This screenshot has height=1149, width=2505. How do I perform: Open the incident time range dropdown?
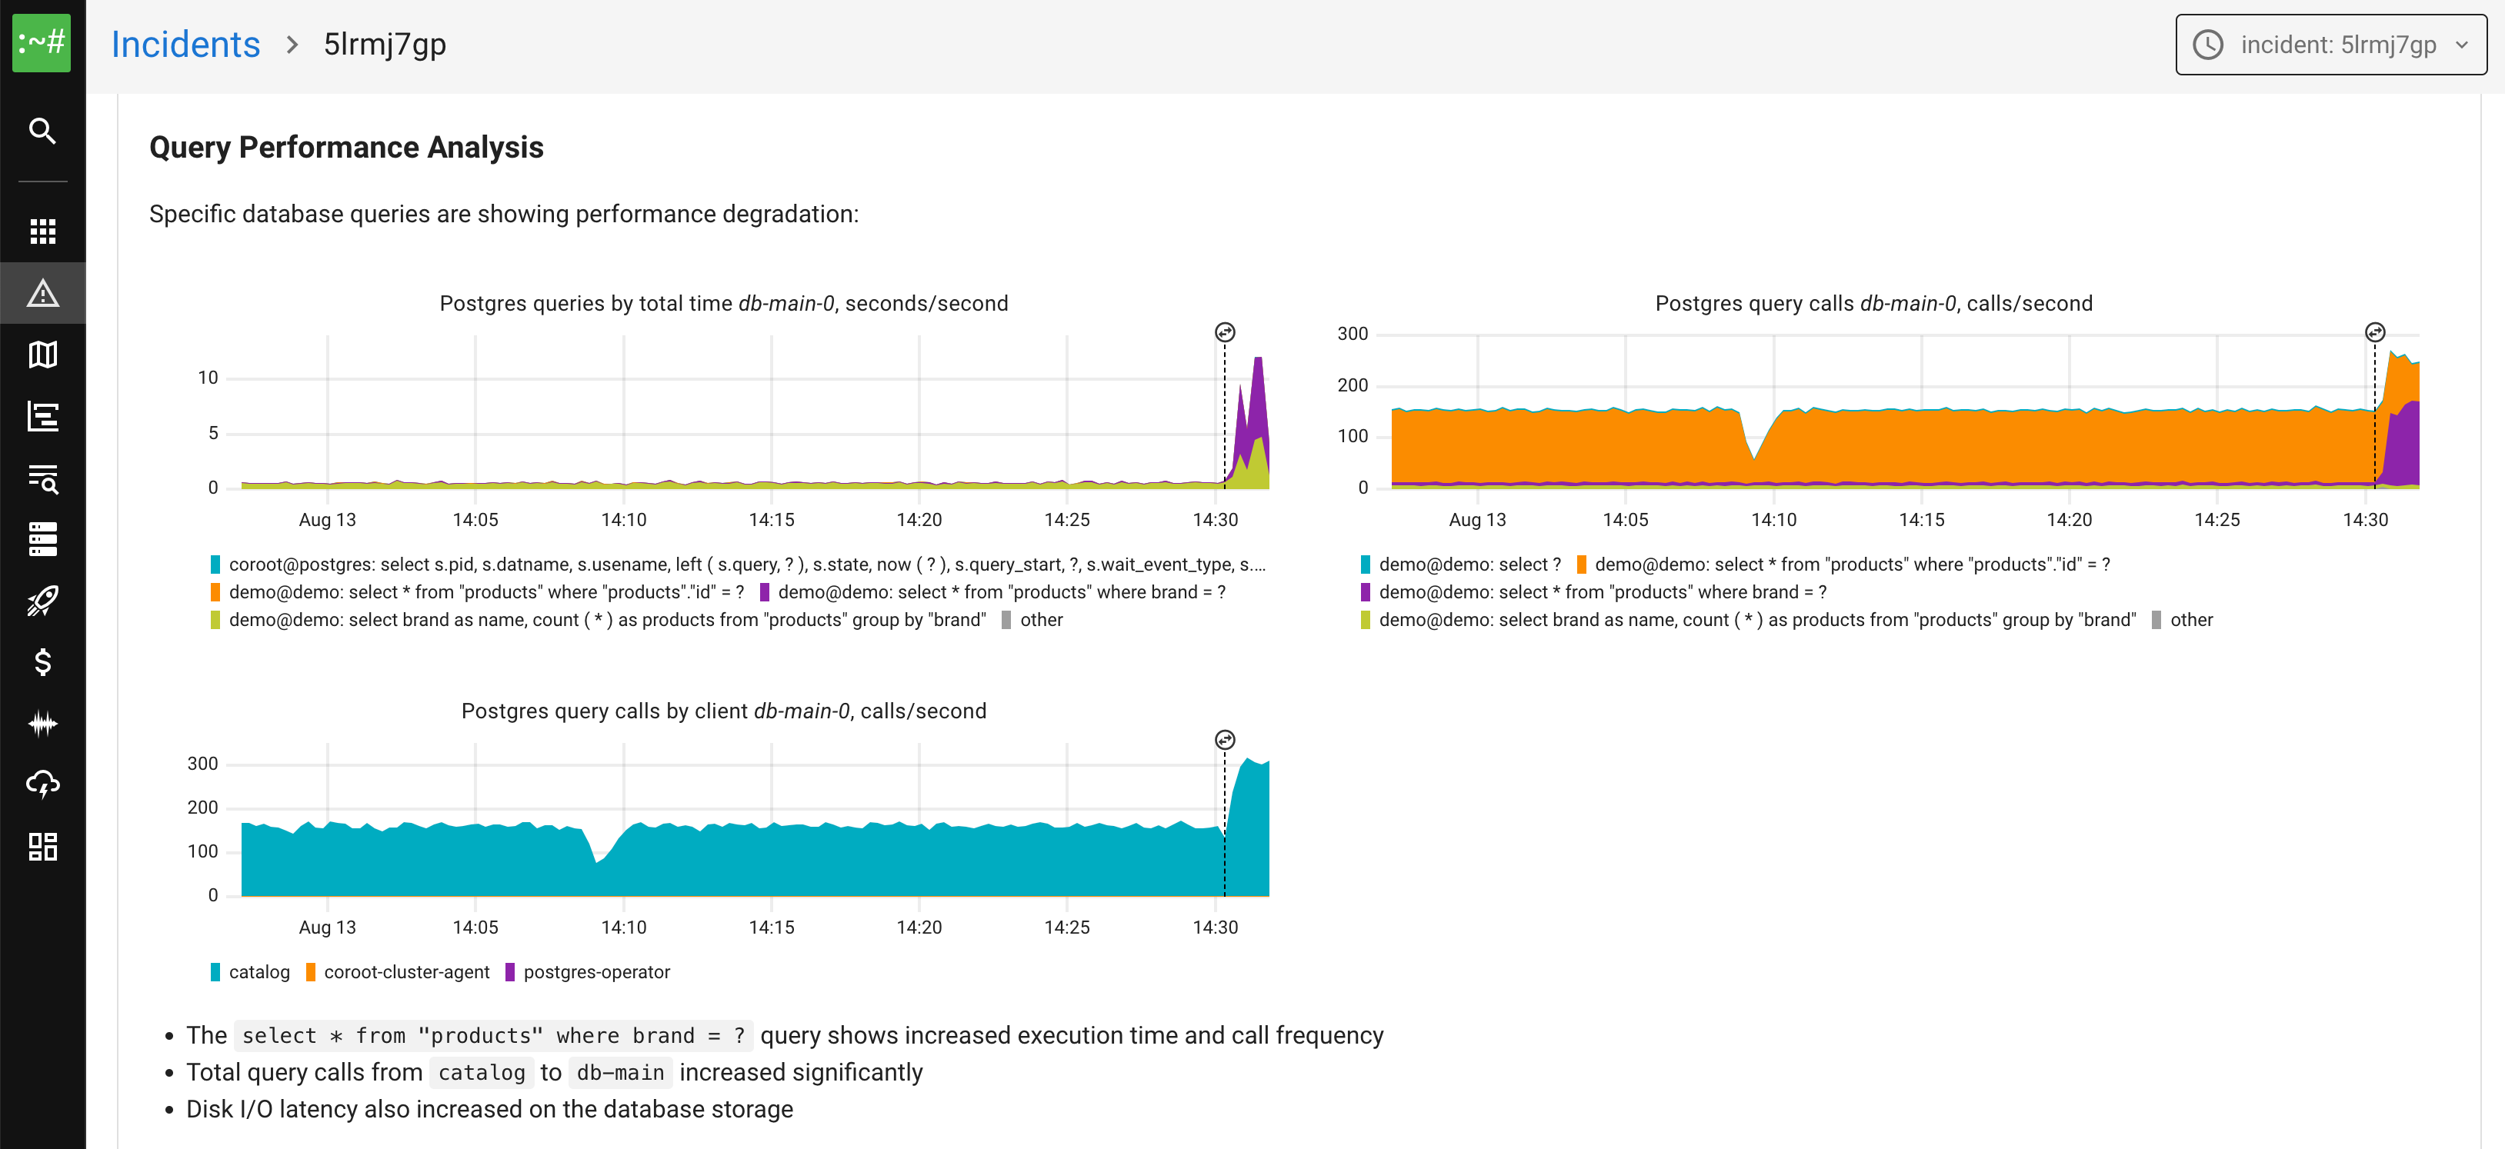(2330, 44)
